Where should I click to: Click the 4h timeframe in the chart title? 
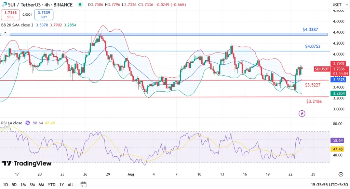47,5
